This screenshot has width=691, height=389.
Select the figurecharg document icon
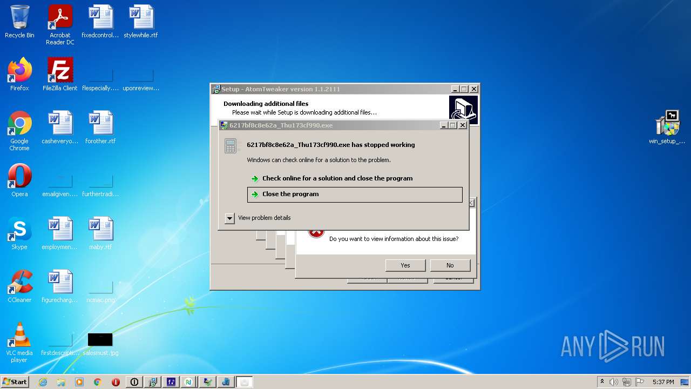60,286
